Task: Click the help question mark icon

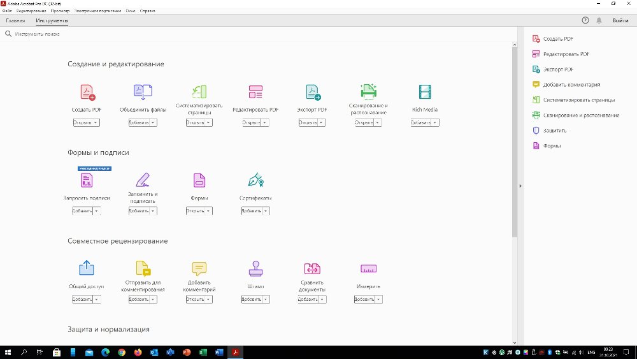Action: [x=585, y=20]
